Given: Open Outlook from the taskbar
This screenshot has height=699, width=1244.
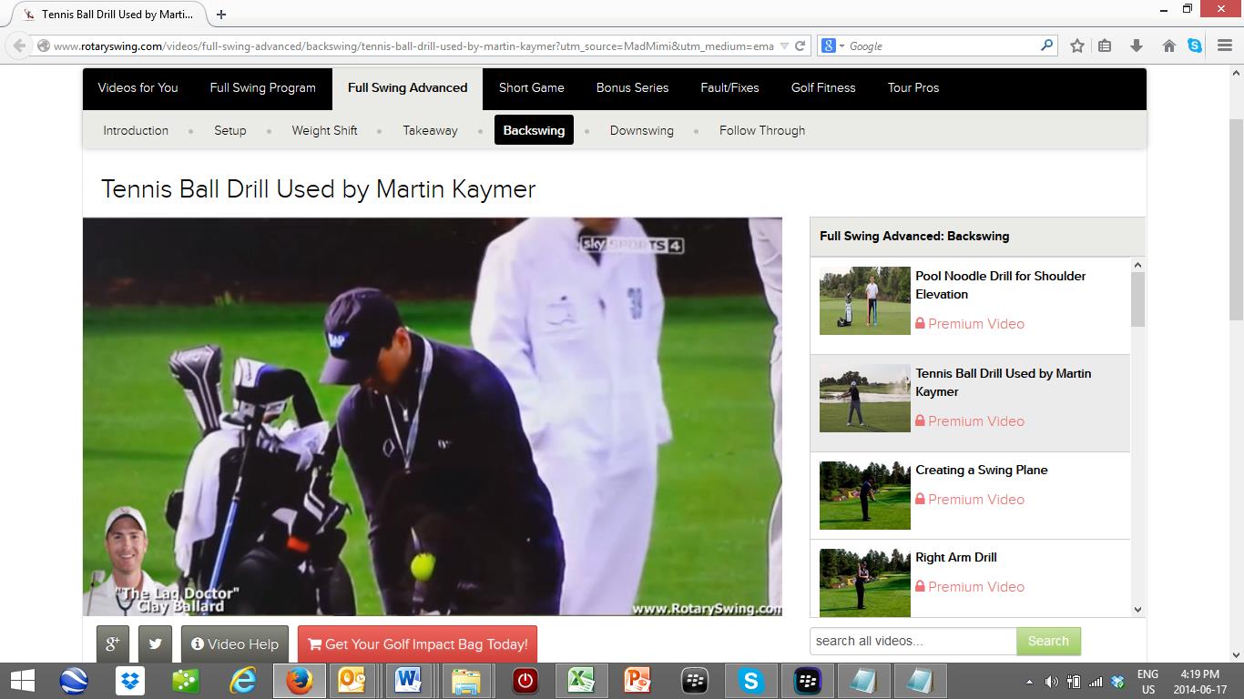Looking at the screenshot, I should pos(352,681).
